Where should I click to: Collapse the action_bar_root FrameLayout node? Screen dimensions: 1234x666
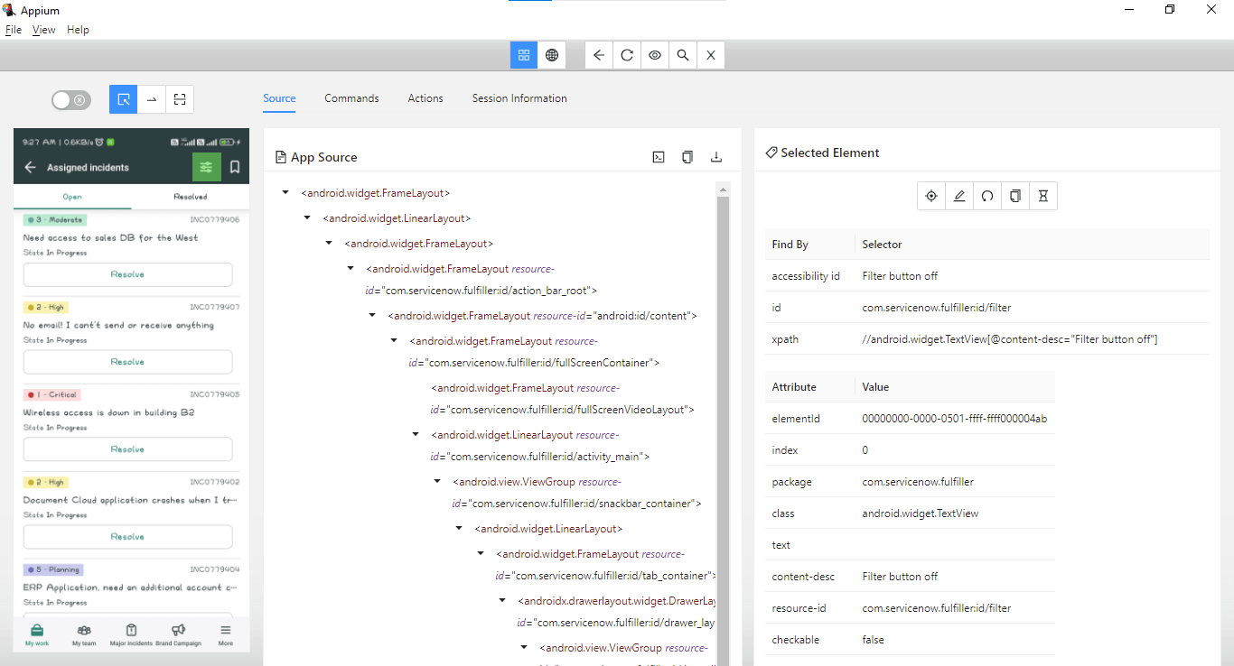tap(351, 269)
